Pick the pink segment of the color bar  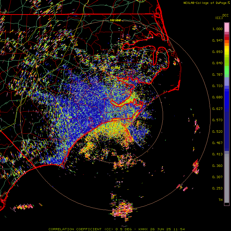pos(227,27)
